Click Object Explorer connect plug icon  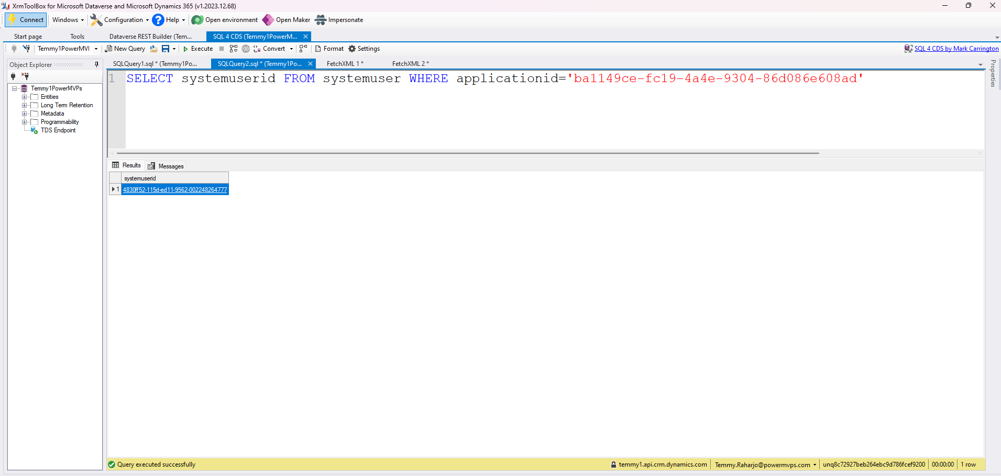(x=13, y=76)
